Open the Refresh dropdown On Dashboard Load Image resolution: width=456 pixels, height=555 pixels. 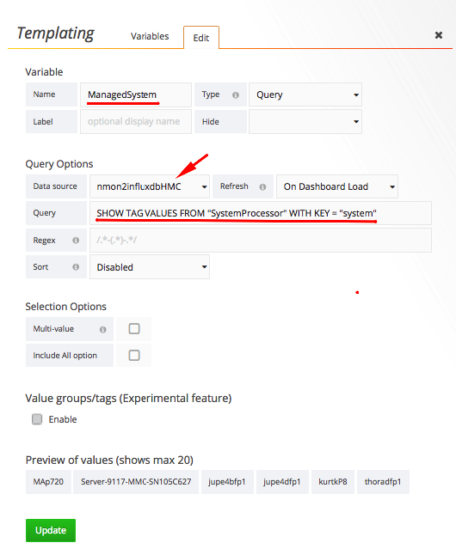click(x=337, y=186)
